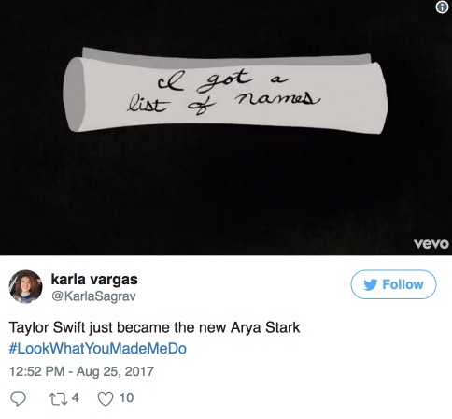Click the tweet text about Taylor Swift
This screenshot has height=419, width=452.
(x=155, y=327)
